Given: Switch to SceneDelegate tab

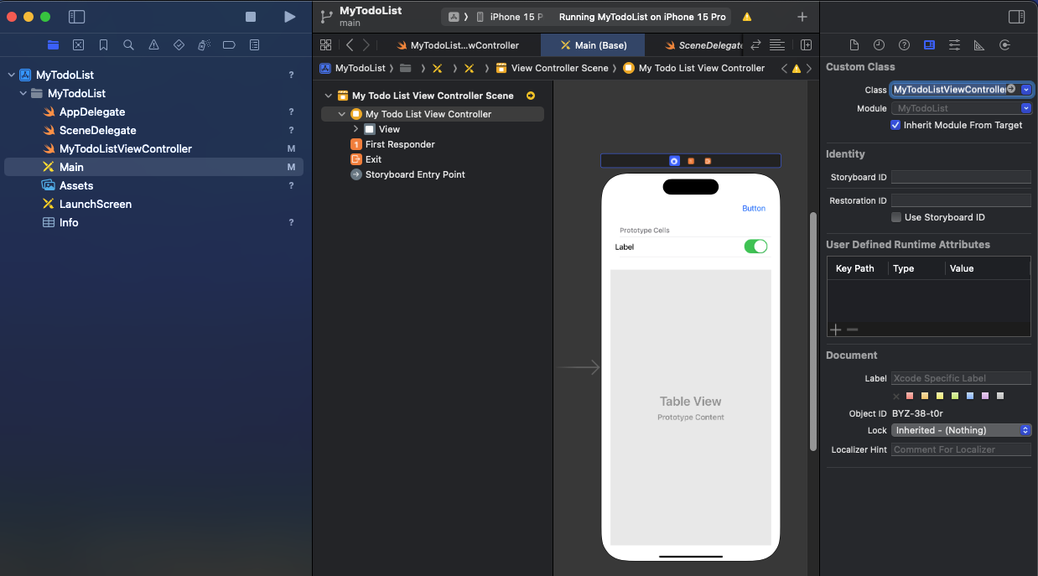Looking at the screenshot, I should pos(703,45).
